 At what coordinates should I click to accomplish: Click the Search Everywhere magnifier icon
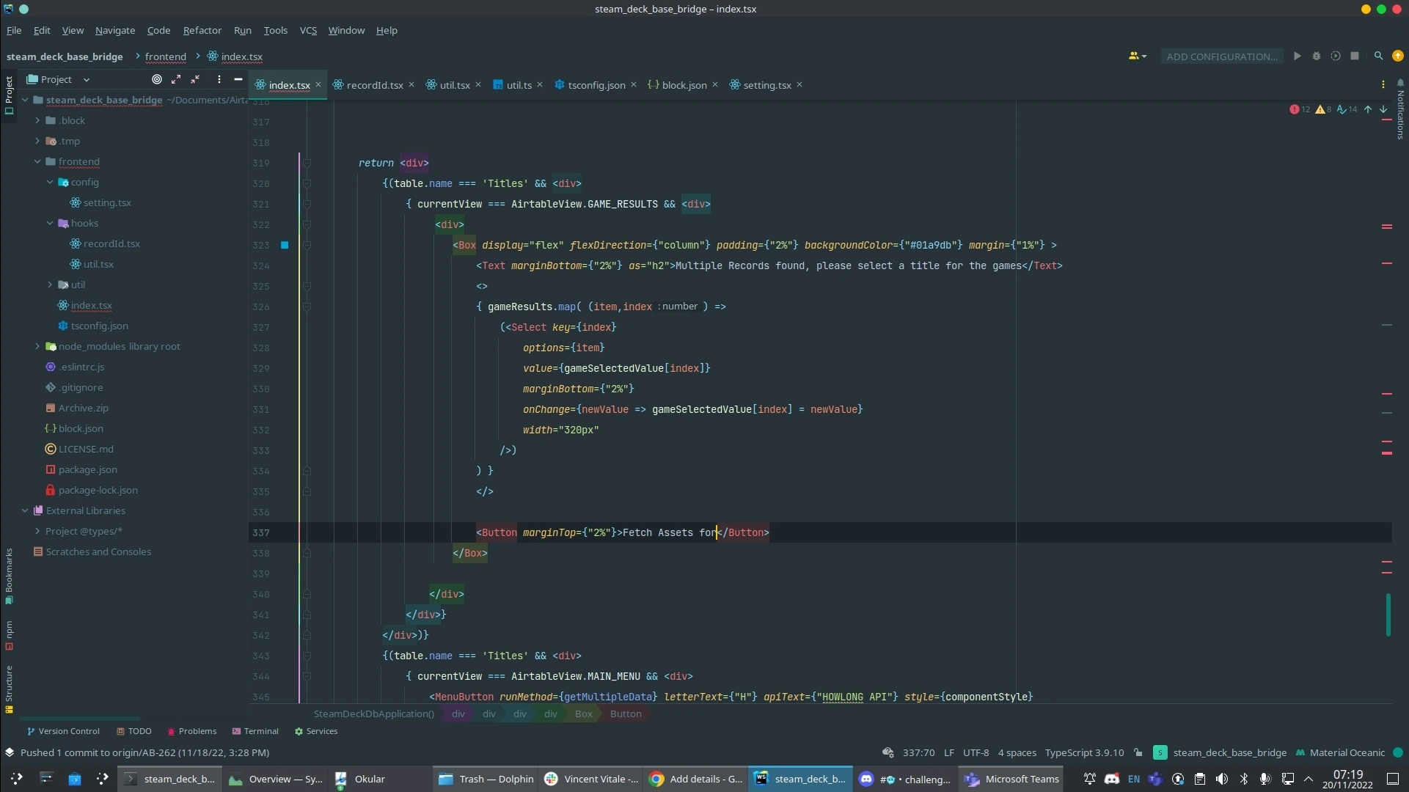[1378, 56]
